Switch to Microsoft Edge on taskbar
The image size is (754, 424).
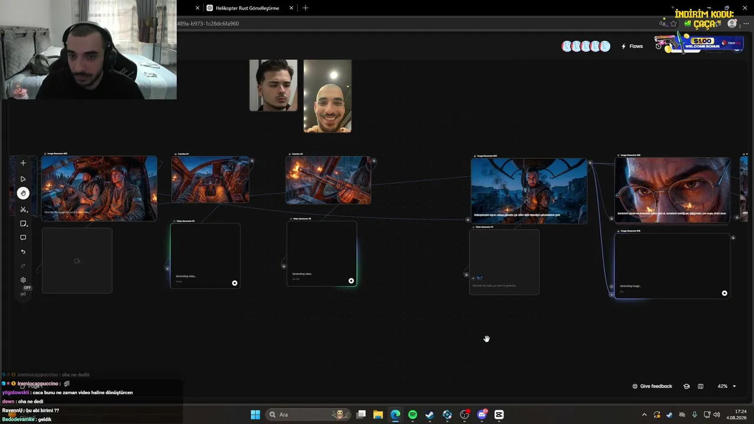tap(395, 415)
